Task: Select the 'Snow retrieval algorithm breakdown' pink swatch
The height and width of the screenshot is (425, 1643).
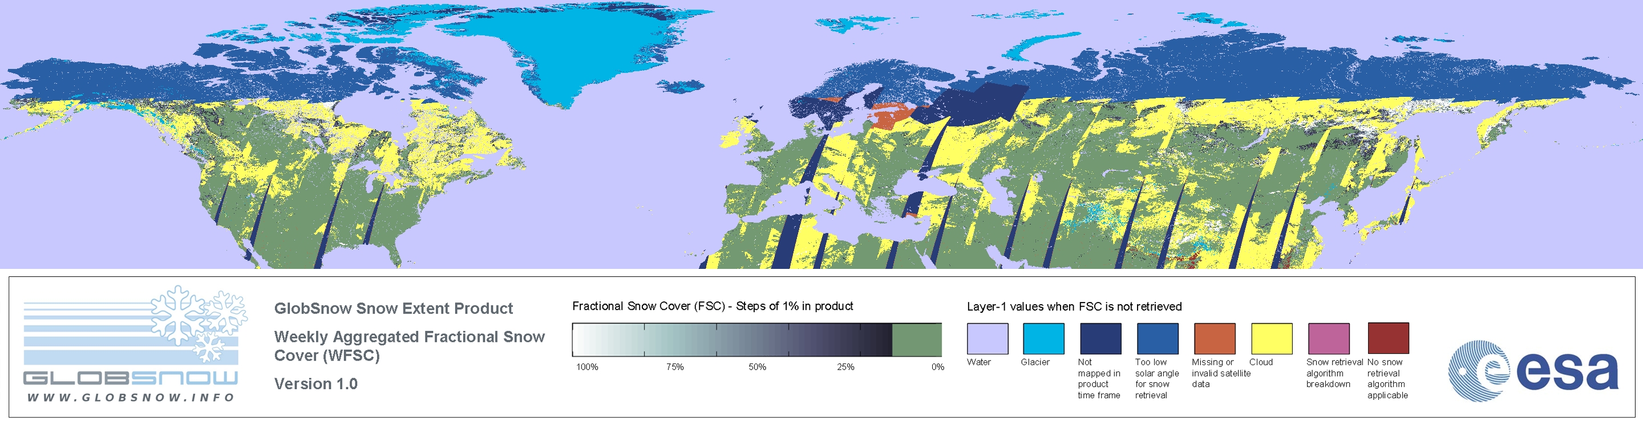Action: point(1329,338)
